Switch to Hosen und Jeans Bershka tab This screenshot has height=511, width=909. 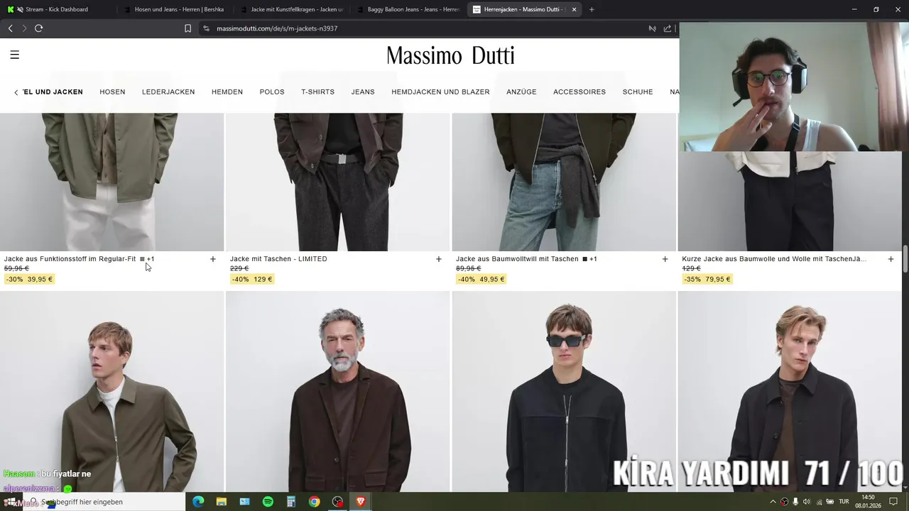pyautogui.click(x=174, y=9)
